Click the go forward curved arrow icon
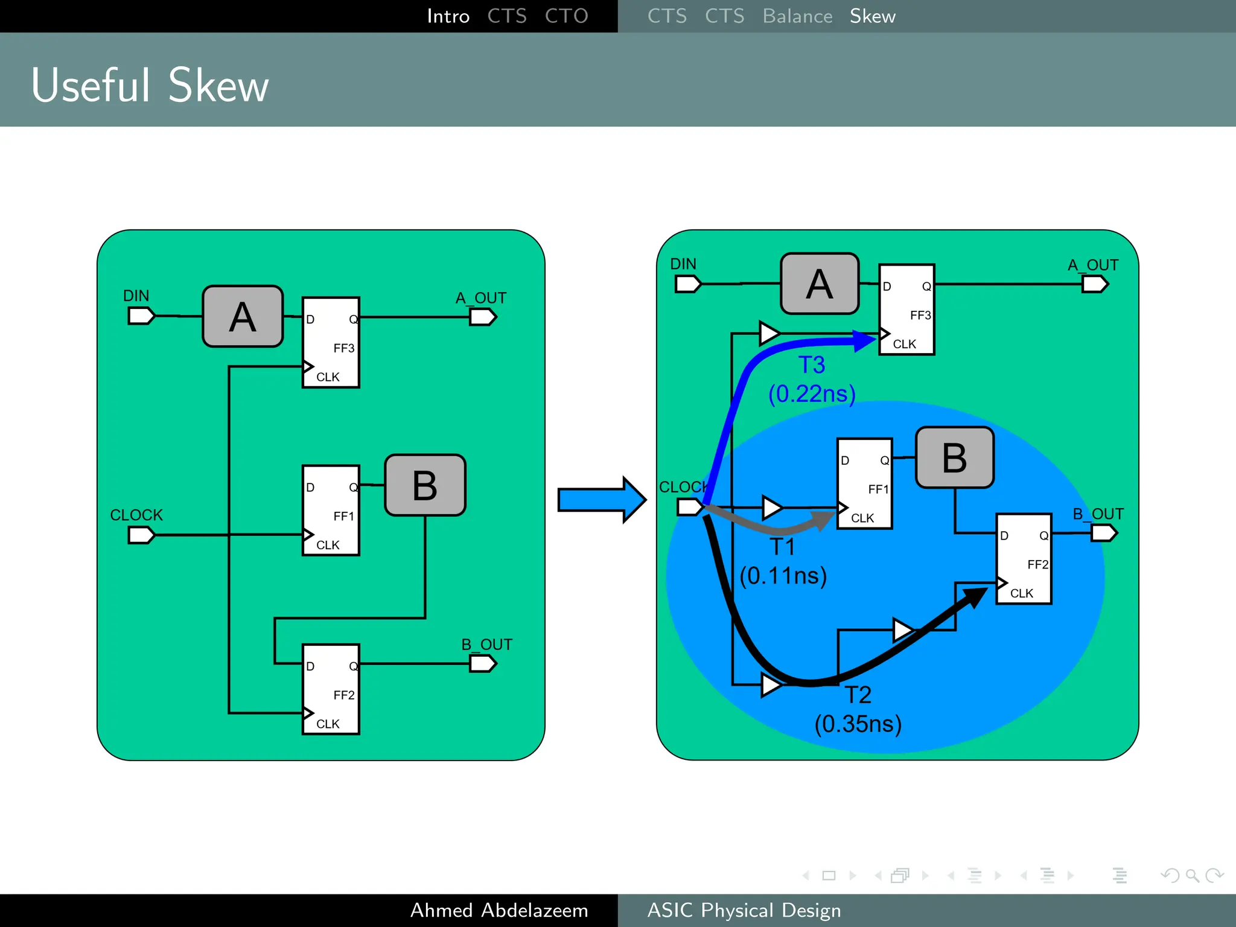Screen dimensions: 1236x927 click(1214, 876)
